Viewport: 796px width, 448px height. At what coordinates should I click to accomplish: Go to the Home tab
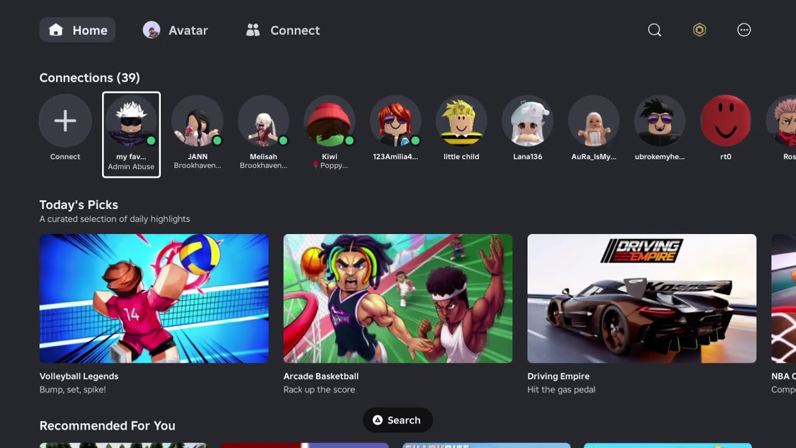(x=77, y=30)
